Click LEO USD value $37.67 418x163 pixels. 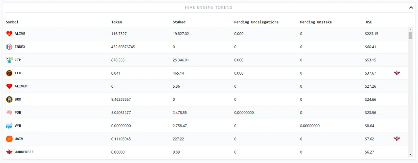(371, 73)
